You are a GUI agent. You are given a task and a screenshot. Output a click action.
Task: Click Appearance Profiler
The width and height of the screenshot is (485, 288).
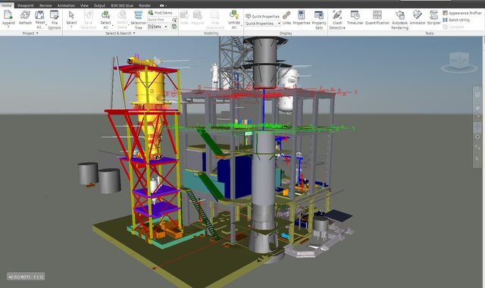[462, 13]
